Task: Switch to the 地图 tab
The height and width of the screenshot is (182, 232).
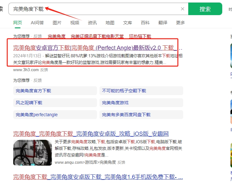Action: click(110, 23)
